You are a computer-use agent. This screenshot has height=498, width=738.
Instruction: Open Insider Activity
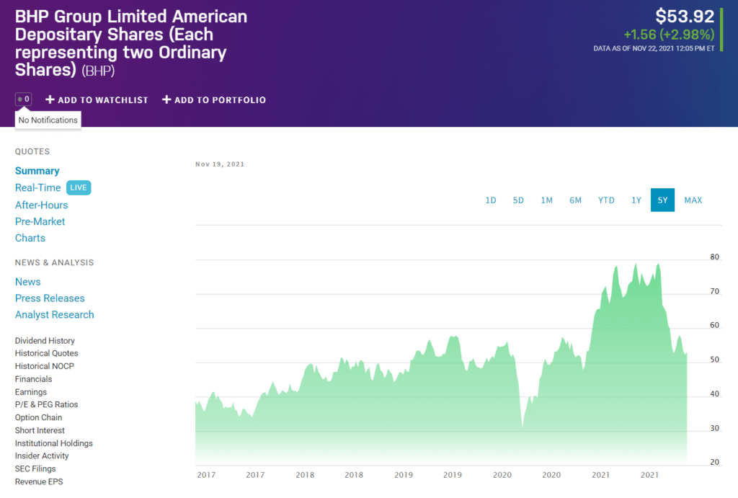point(42,456)
